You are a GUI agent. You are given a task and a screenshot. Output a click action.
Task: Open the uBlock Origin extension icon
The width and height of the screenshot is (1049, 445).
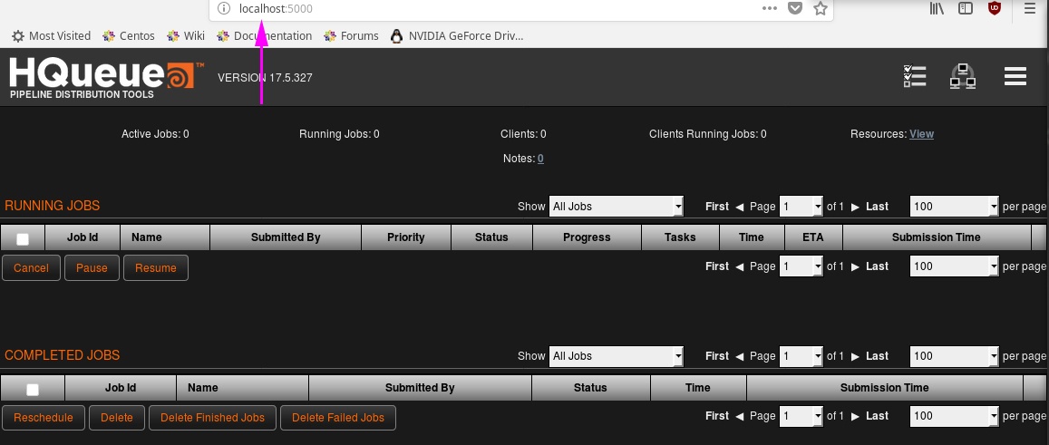995,9
